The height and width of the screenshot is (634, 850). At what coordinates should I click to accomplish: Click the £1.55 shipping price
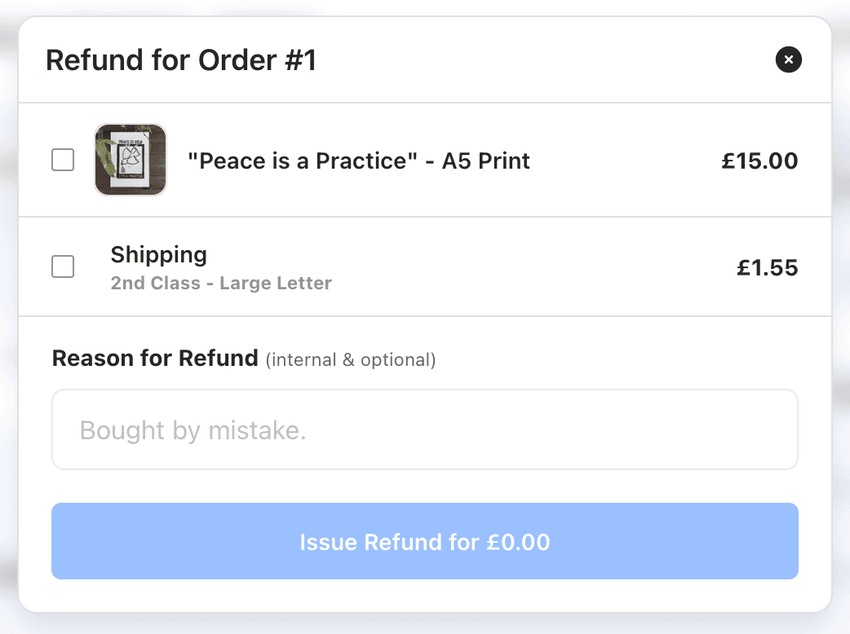point(767,267)
